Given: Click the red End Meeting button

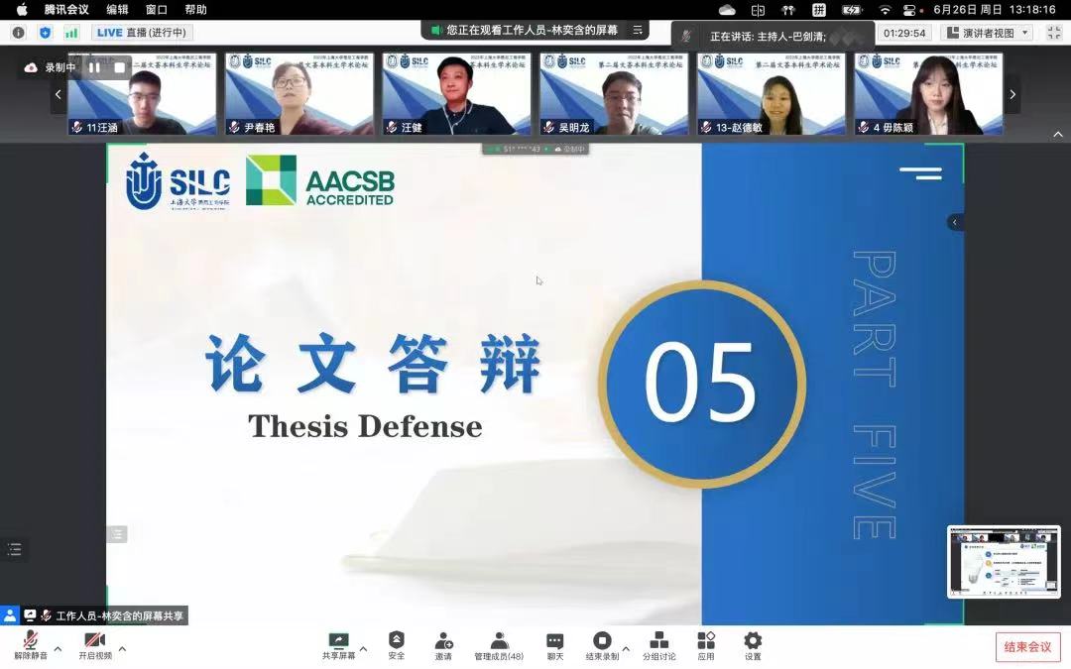Looking at the screenshot, I should 1027,647.
